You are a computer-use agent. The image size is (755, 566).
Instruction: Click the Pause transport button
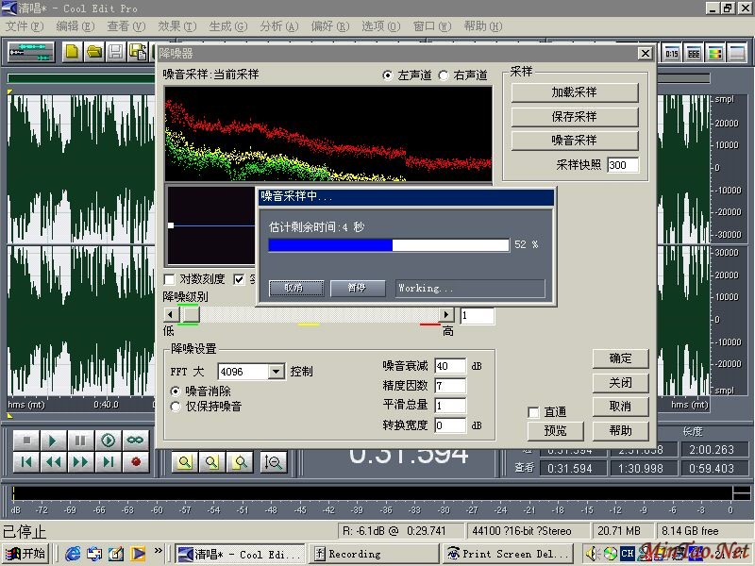81,441
